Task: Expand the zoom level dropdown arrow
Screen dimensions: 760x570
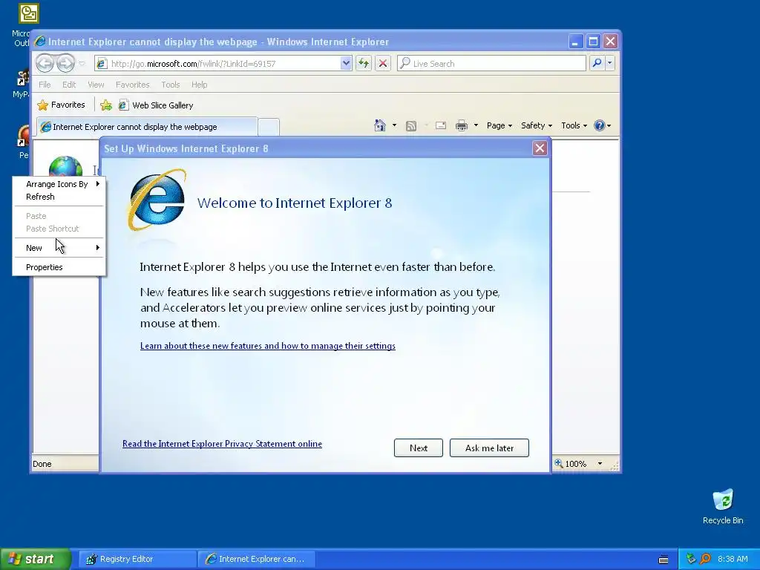Action: coord(600,463)
